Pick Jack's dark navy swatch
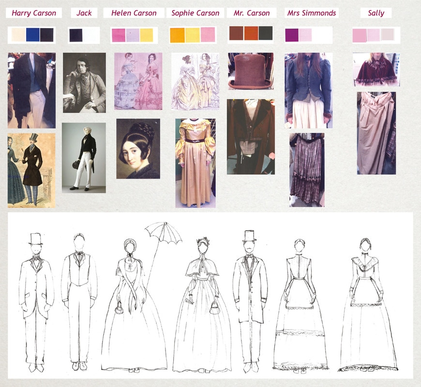 tap(76, 35)
